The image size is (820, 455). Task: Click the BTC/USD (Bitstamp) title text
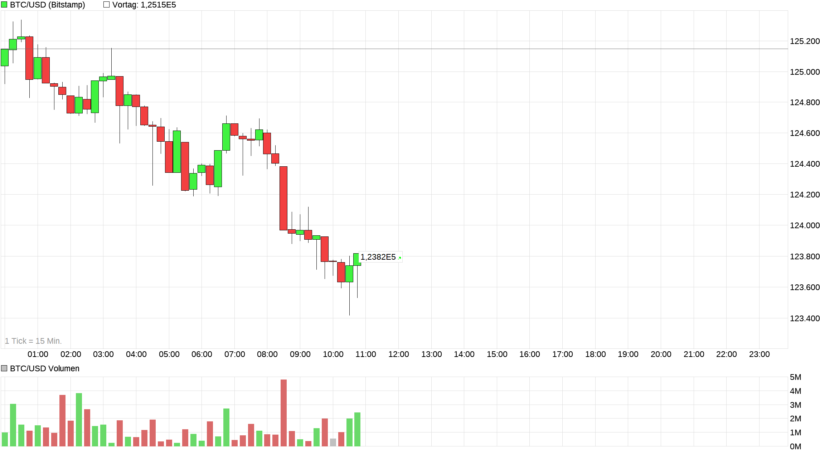(47, 5)
